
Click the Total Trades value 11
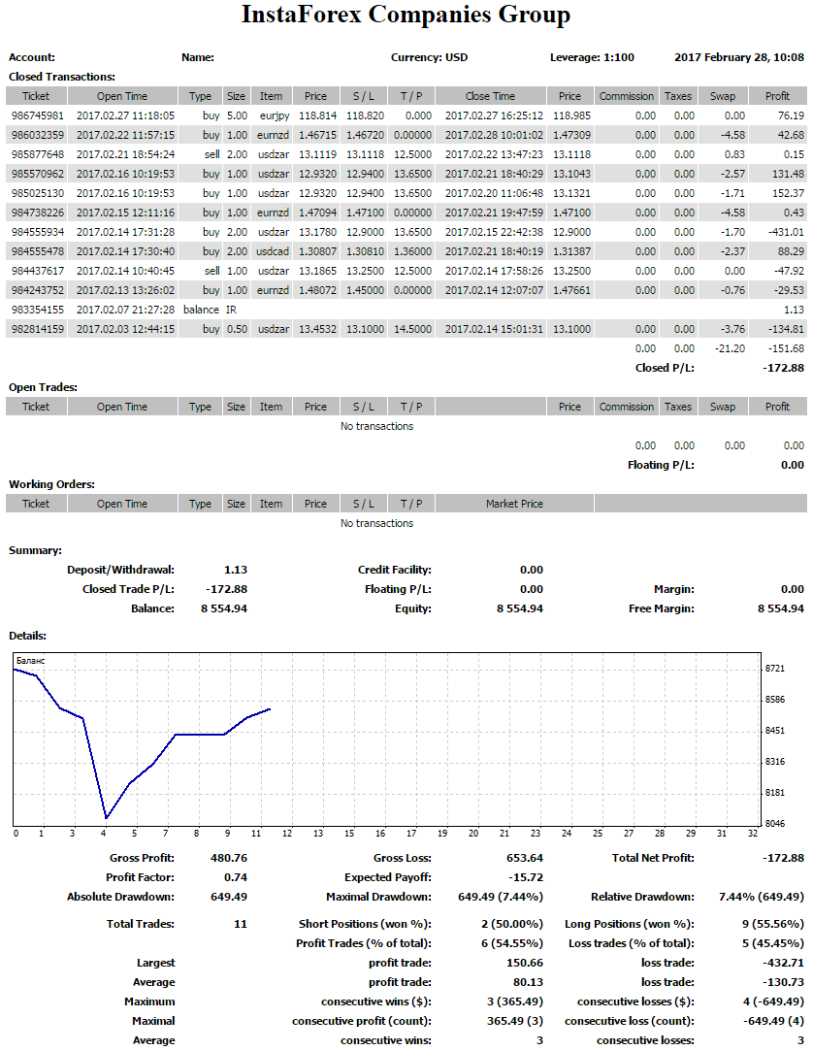coord(240,924)
